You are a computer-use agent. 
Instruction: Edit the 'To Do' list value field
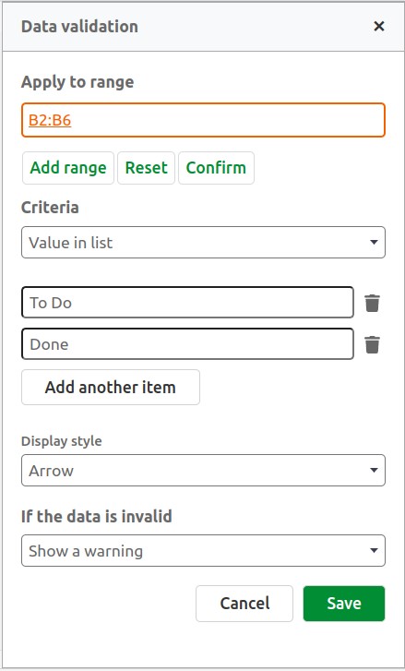[187, 303]
